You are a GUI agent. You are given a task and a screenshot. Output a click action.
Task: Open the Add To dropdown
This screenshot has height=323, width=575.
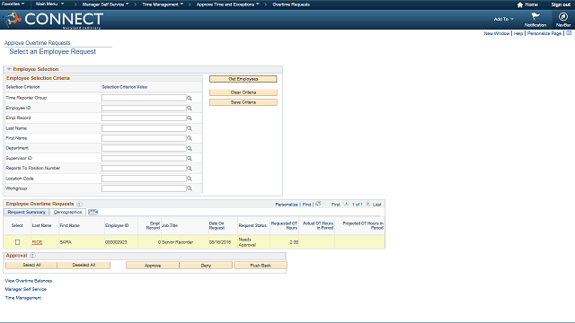(503, 19)
